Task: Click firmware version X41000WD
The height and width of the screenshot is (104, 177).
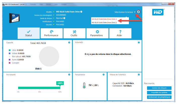Action: point(61,15)
